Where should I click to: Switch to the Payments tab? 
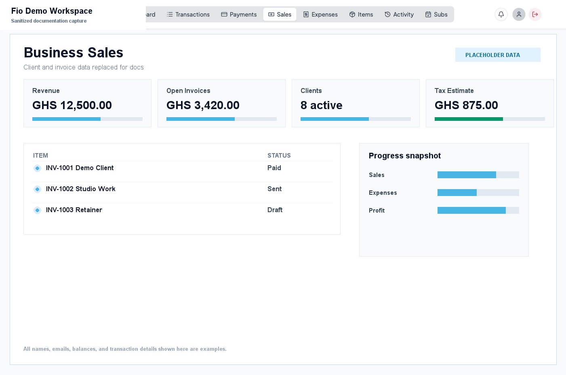tap(239, 15)
